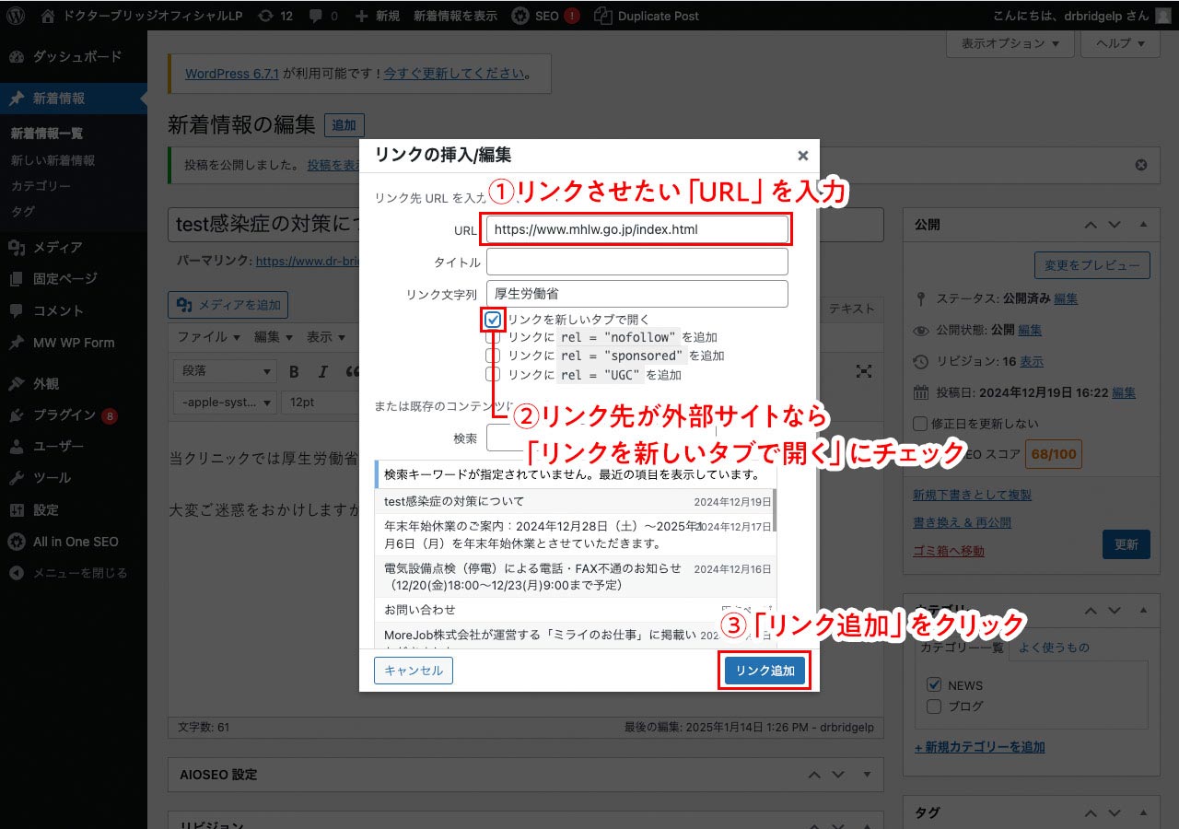Viewport: 1179px width, 829px height.
Task: Open the SEO menu in admin bar
Action: (x=545, y=16)
